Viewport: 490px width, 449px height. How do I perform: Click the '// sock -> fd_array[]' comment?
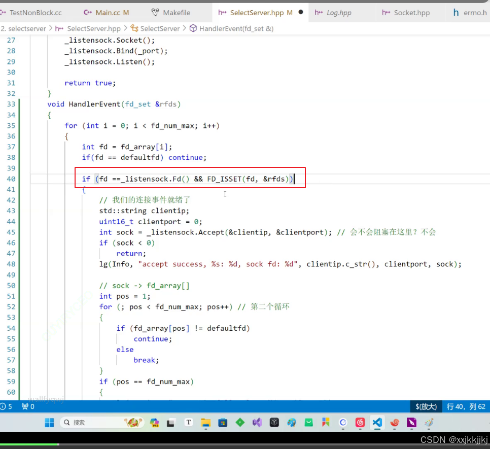tap(144, 286)
